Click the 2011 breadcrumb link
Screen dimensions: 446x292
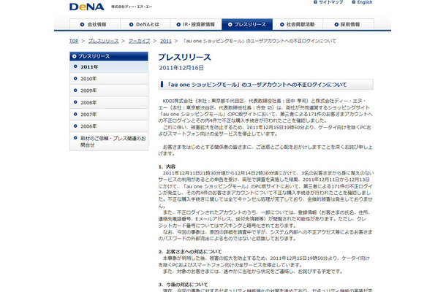point(165,41)
